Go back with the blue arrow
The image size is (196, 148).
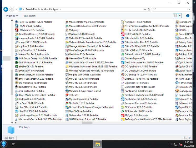[6, 9]
